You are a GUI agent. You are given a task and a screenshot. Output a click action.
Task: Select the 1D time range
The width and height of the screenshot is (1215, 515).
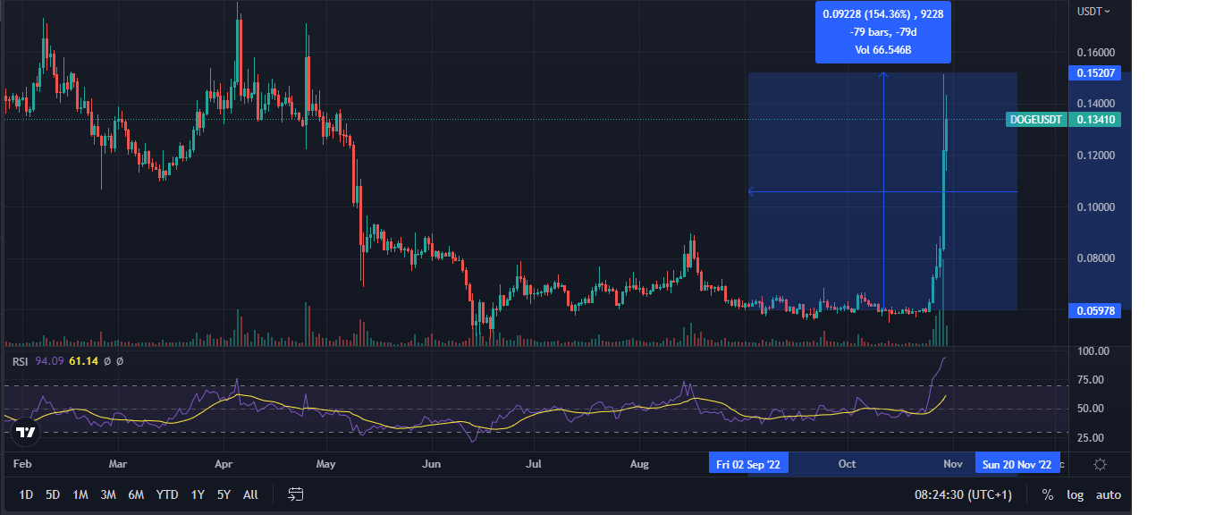(x=26, y=494)
